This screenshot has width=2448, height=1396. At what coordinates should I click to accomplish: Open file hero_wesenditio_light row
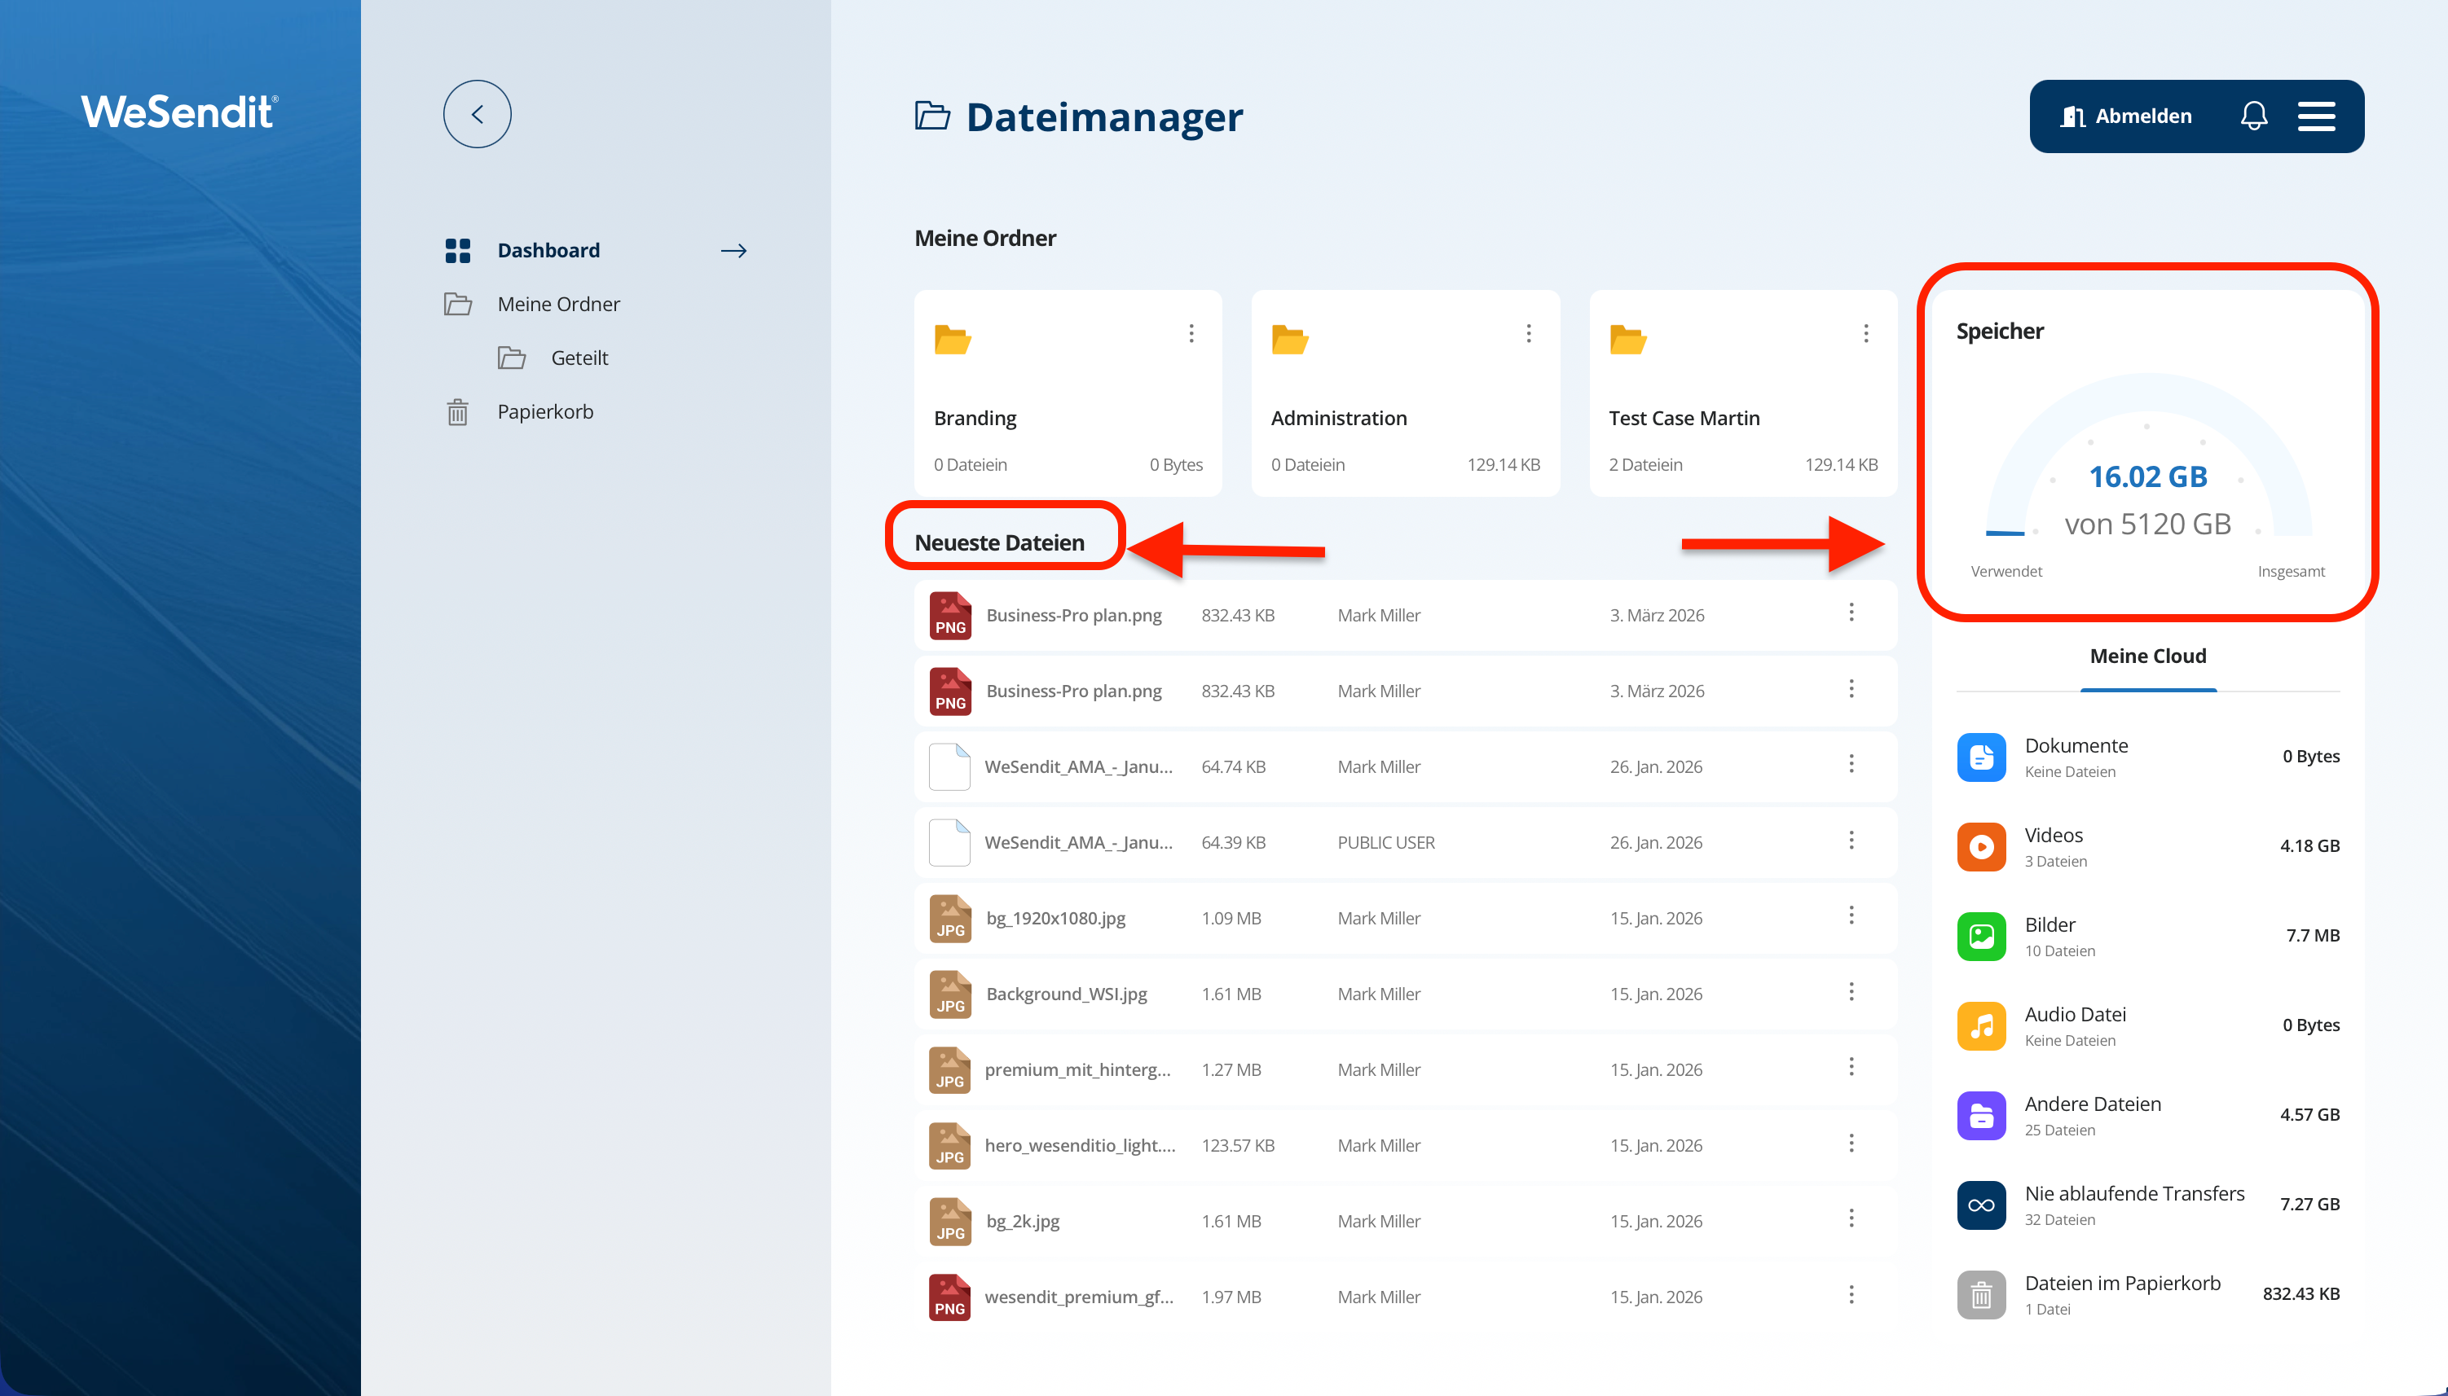[x=1079, y=1145]
